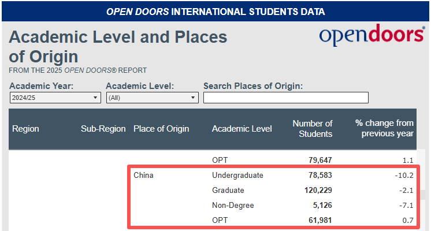
Task: Click the Place of Origin column header
Action: point(161,129)
